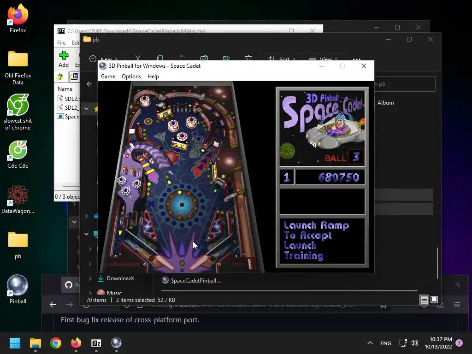Viewport: 472px width, 354px height.
Task: Click the Windows Start button
Action: 15,343
